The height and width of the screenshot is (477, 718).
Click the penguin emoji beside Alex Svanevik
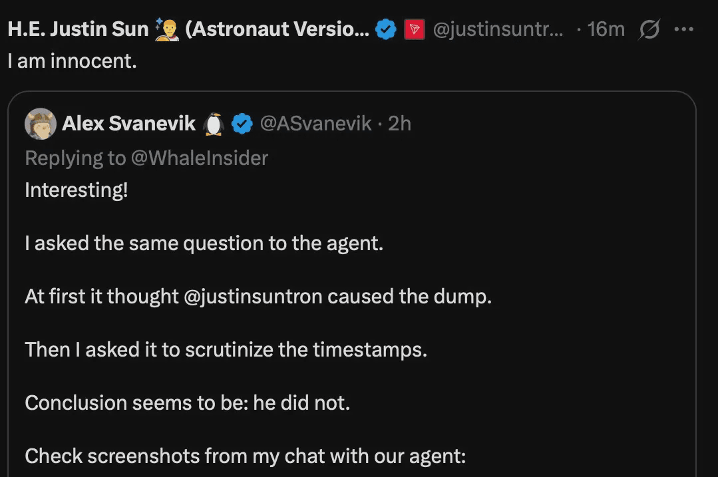point(214,124)
